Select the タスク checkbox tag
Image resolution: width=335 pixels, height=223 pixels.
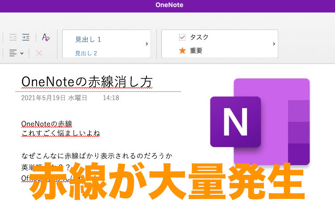click(x=193, y=37)
